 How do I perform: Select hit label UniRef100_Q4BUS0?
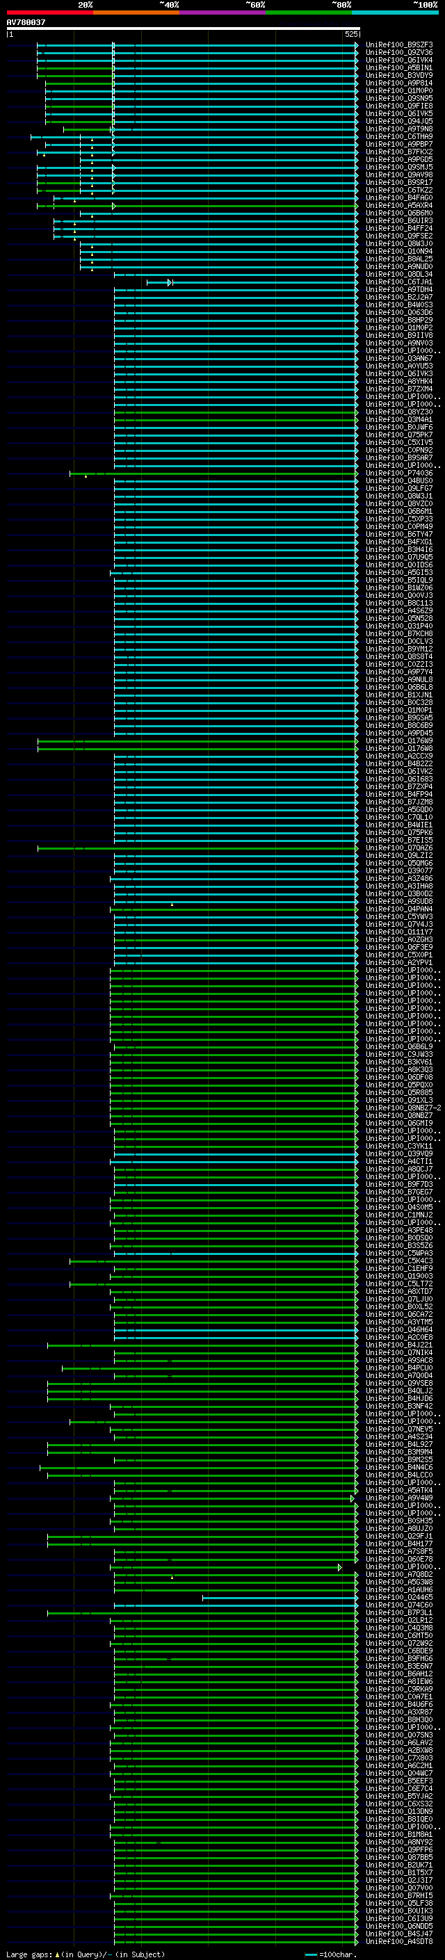point(398,481)
